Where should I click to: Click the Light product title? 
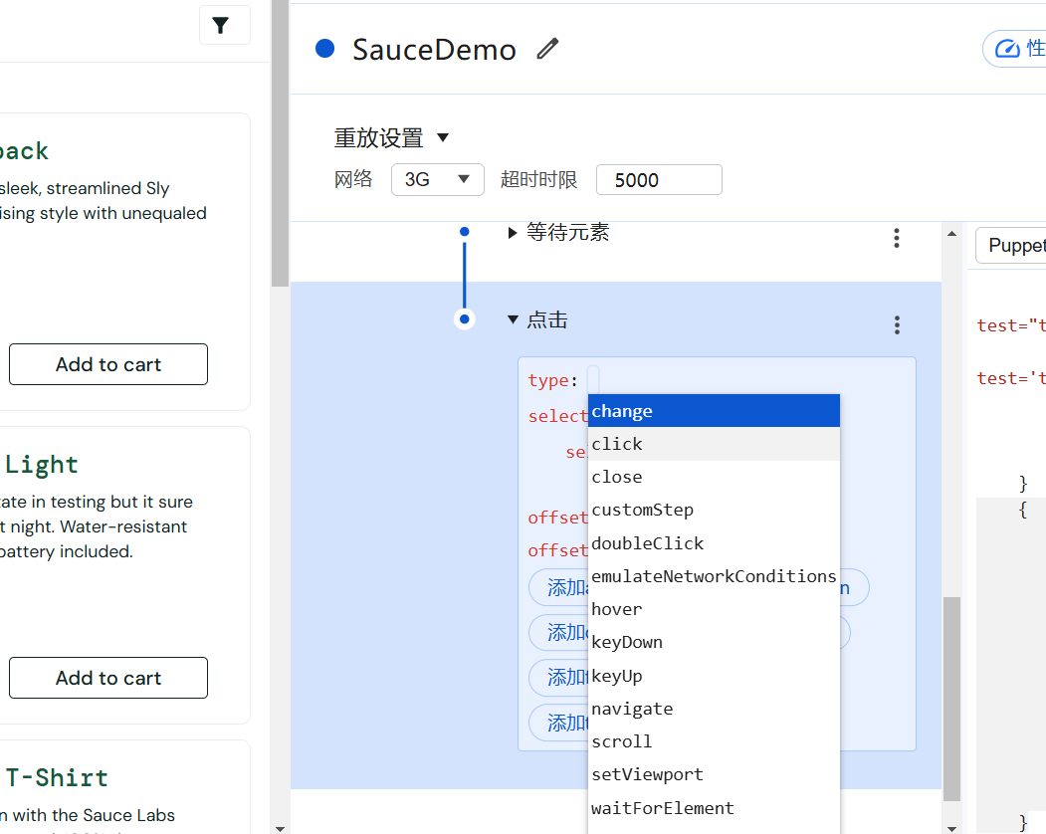point(42,465)
